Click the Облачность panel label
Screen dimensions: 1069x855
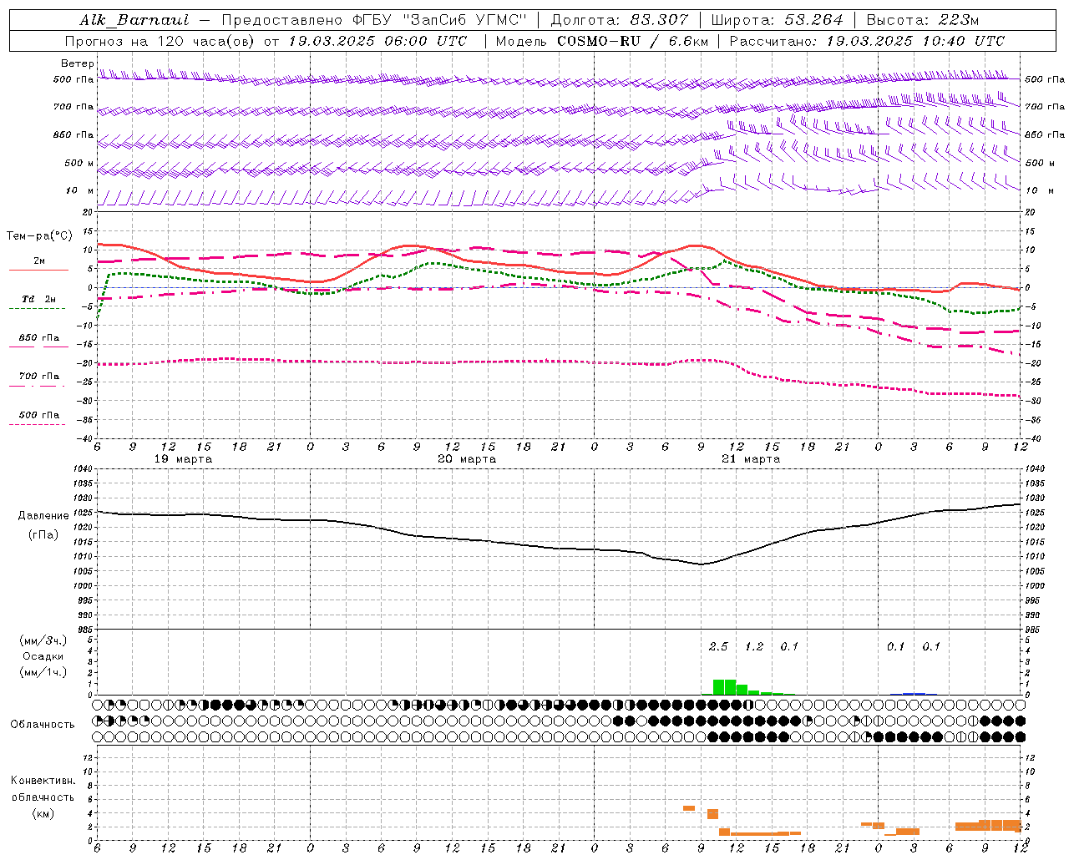[x=43, y=724]
